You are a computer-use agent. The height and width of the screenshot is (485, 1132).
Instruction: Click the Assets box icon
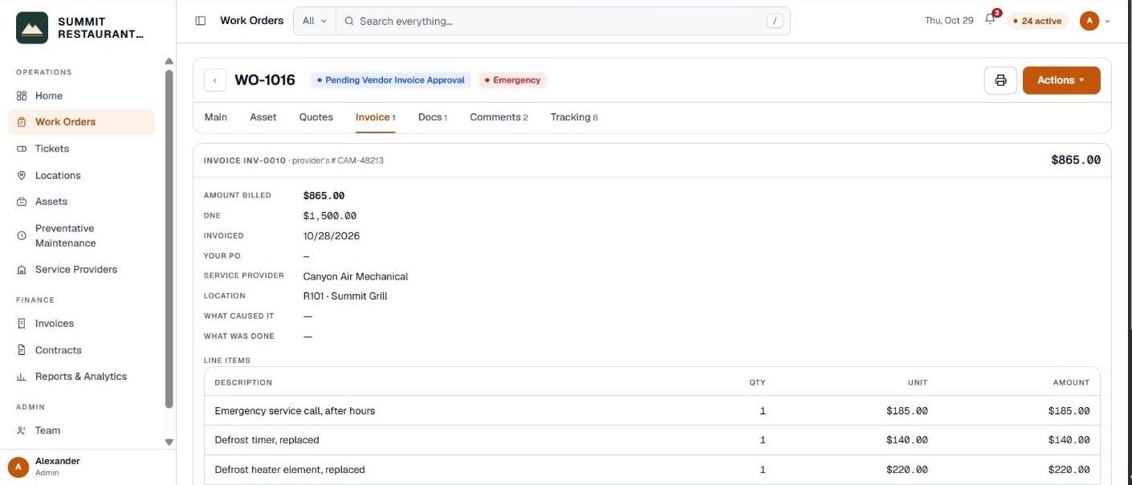pos(22,202)
